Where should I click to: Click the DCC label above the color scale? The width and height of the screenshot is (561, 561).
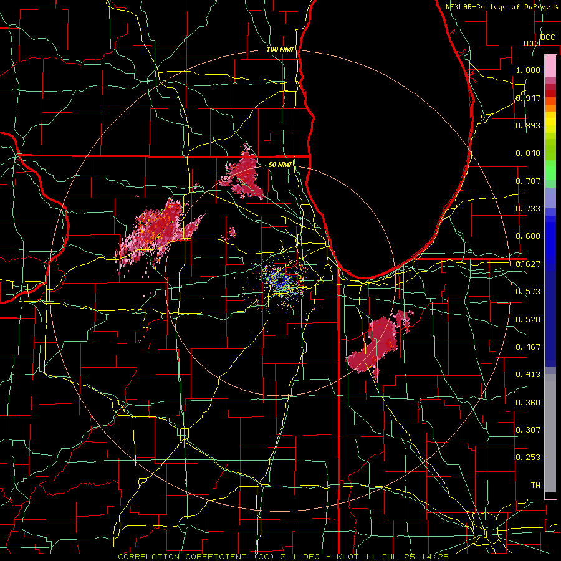547,37
